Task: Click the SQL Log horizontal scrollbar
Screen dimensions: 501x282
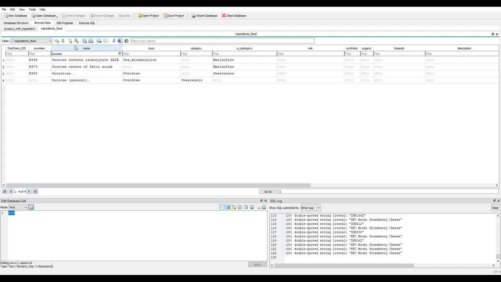Action: 344,265
